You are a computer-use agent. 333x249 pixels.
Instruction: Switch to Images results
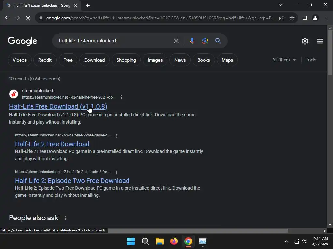[x=155, y=60]
